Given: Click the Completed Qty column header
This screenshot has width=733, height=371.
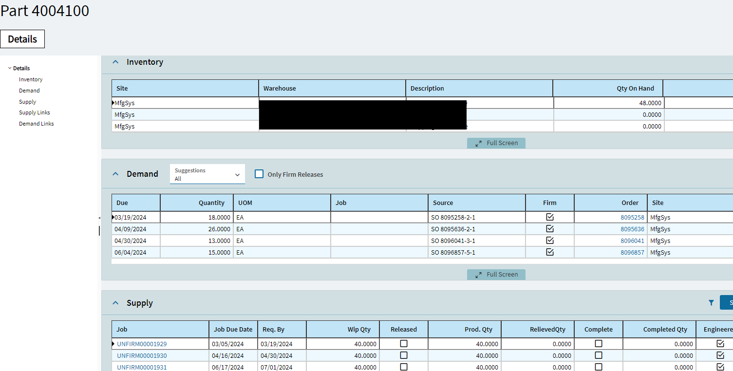Looking at the screenshot, I should (659, 329).
